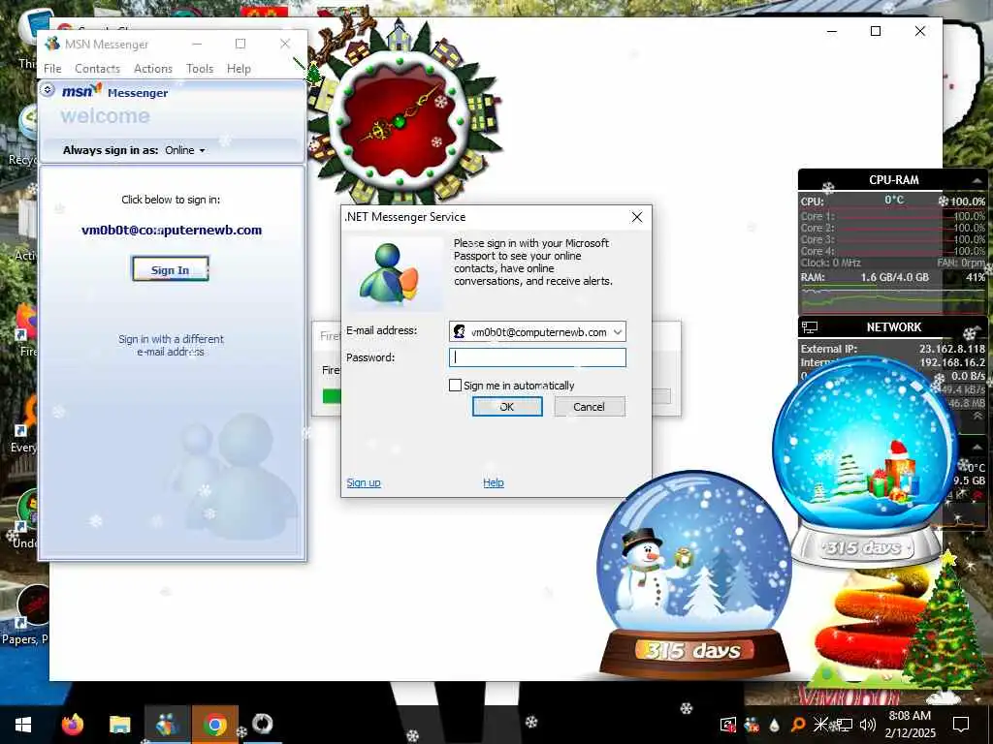This screenshot has width=993, height=744.
Task: Click Sign in with a different e-mail address
Action: [171, 346]
